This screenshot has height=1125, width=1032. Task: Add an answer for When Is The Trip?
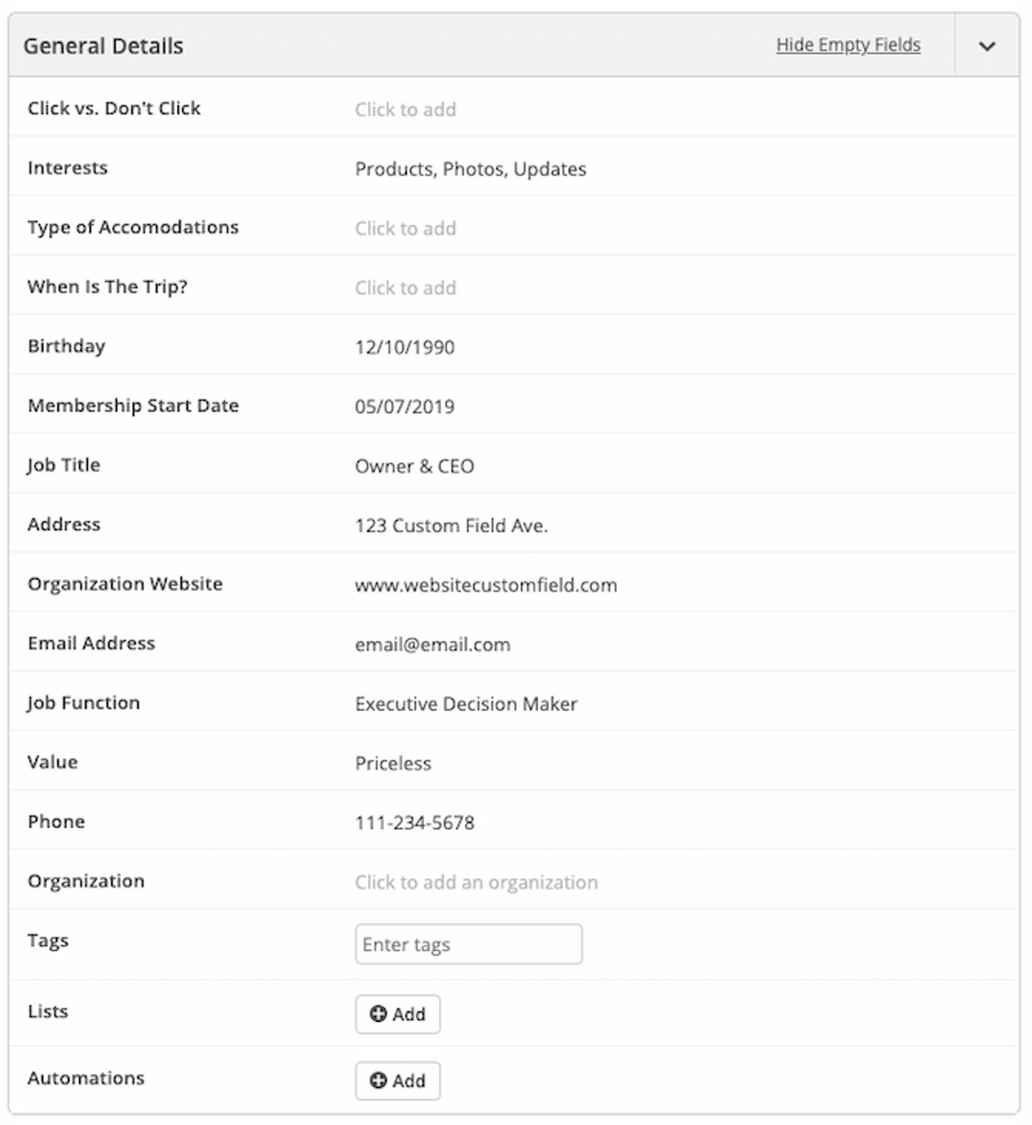[x=406, y=288]
